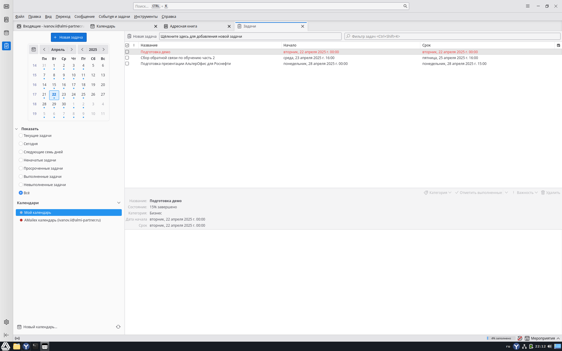Go to next year in mini calendar

(104, 49)
